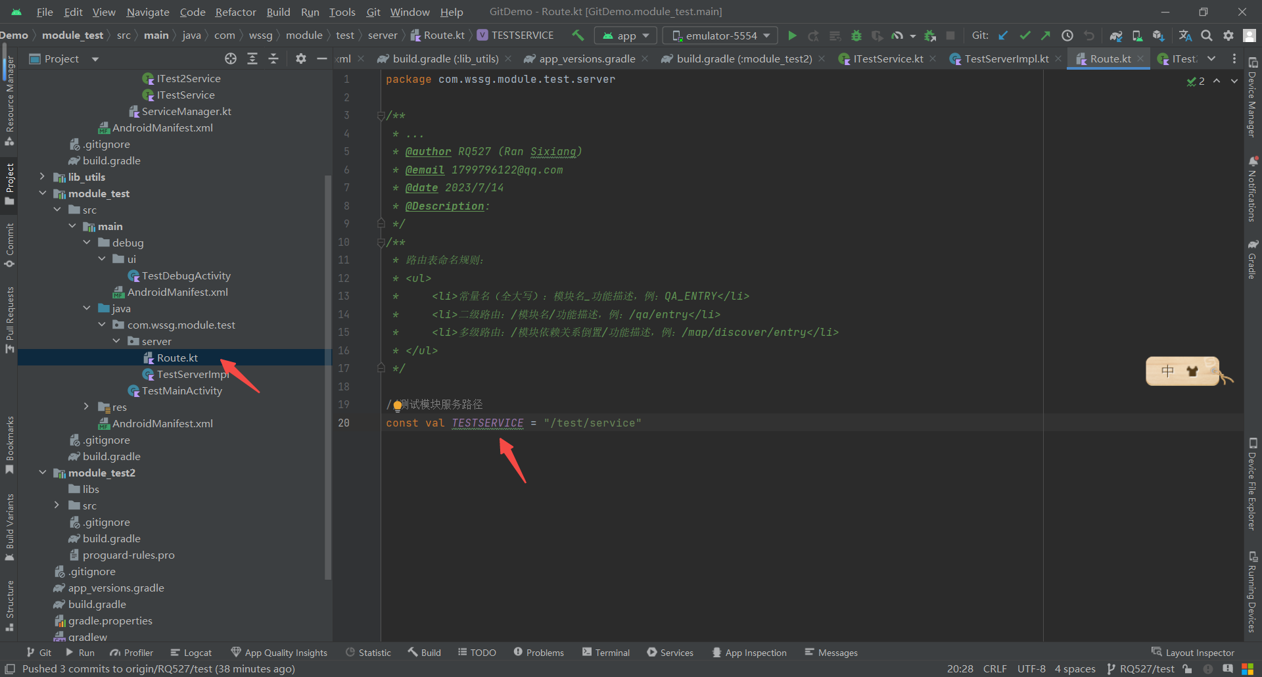The width and height of the screenshot is (1262, 677).
Task: Toggle the Logcat tool window
Action: click(x=191, y=653)
